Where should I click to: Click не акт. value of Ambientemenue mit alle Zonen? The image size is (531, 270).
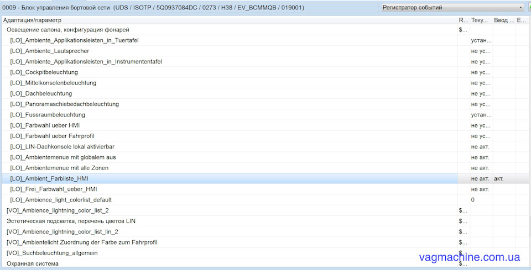pyautogui.click(x=480, y=168)
